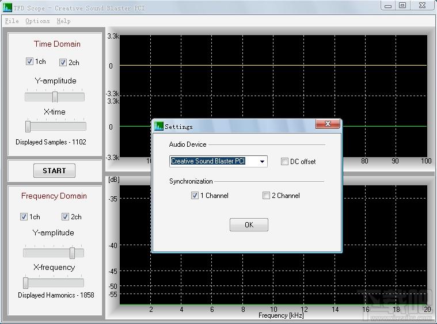Toggle Frequency Domain 2ch checkbox
Viewport: 437px width, 324px height.
pos(65,216)
